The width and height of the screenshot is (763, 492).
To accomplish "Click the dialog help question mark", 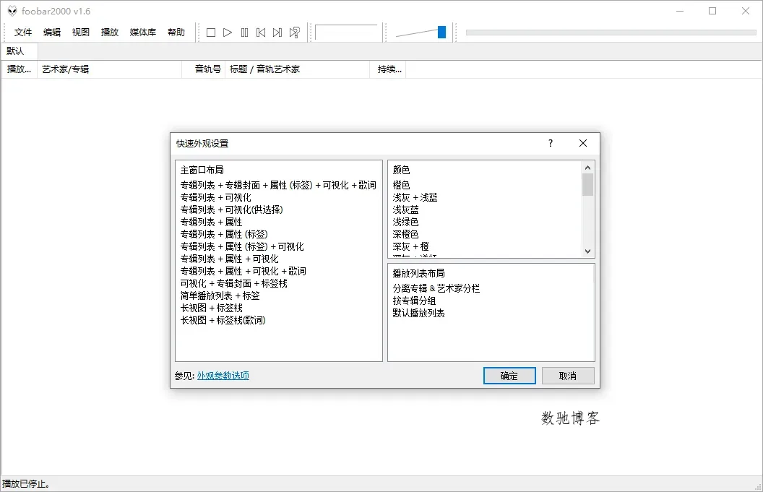I will [551, 143].
